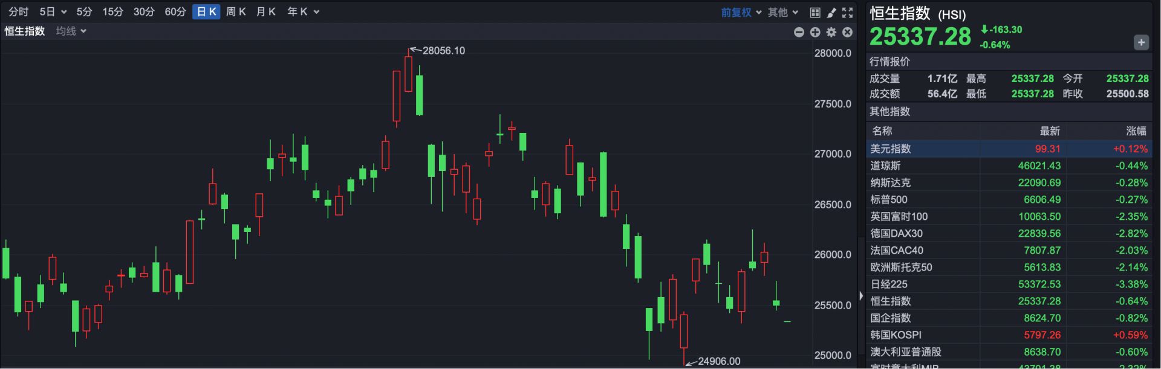Zoom out chart with minus icon
Screen dimensions: 1161x369
click(799, 32)
